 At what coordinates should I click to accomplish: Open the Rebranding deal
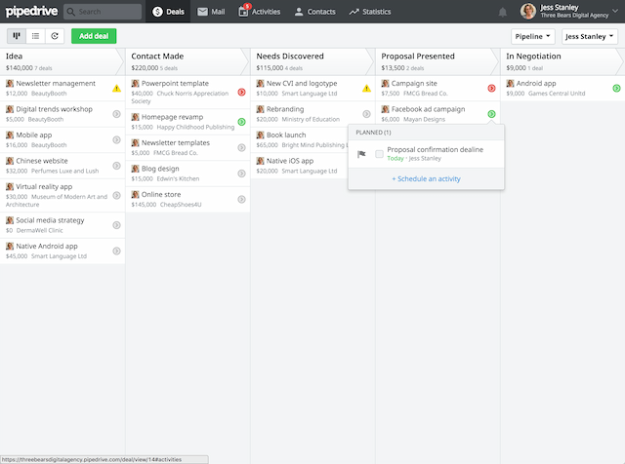pyautogui.click(x=285, y=109)
